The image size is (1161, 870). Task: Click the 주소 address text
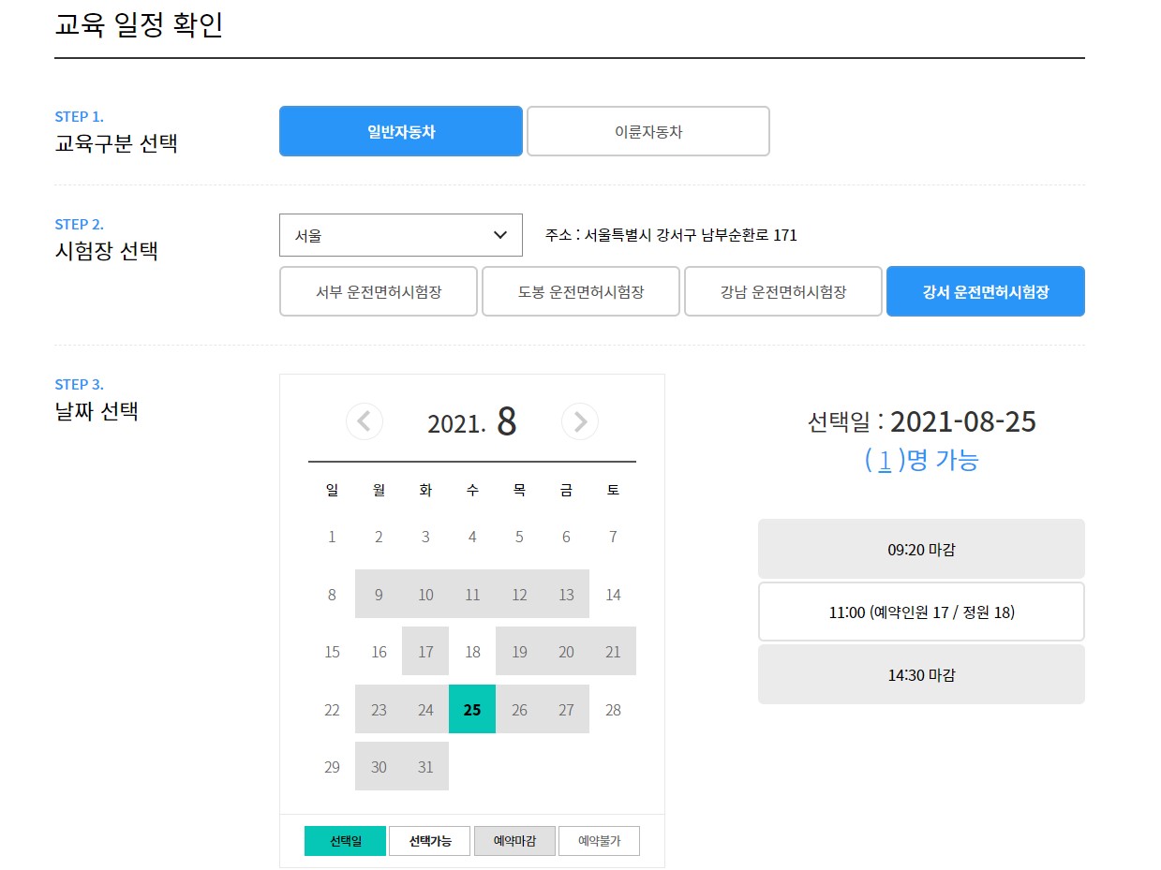click(x=671, y=235)
